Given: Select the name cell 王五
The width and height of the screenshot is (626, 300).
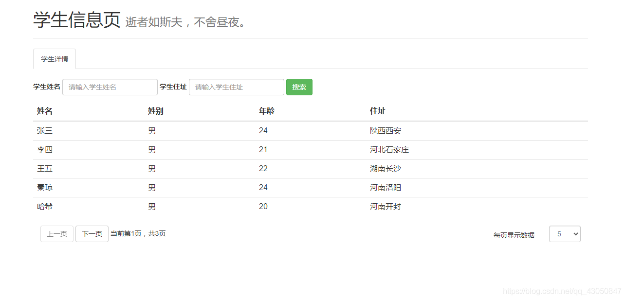Looking at the screenshot, I should [x=45, y=169].
